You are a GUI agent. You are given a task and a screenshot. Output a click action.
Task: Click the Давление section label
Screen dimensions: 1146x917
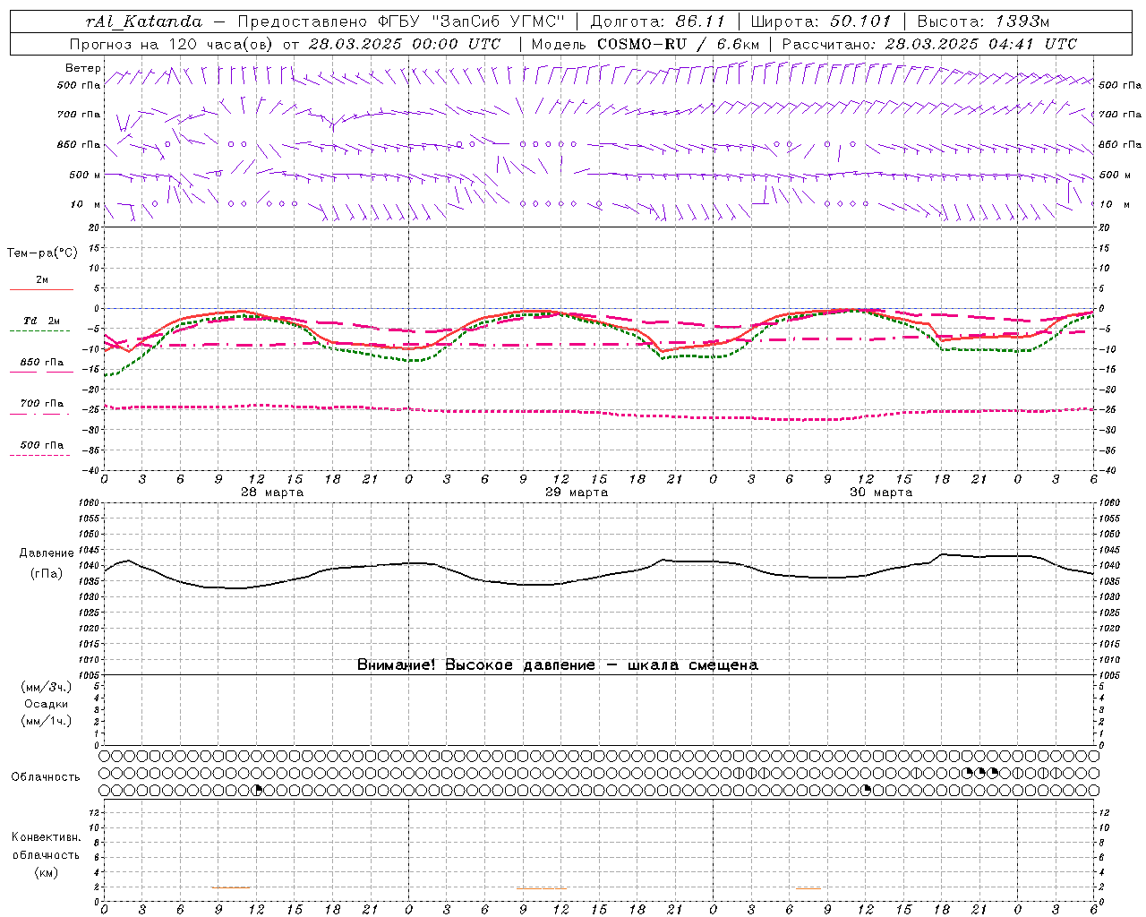47,553
